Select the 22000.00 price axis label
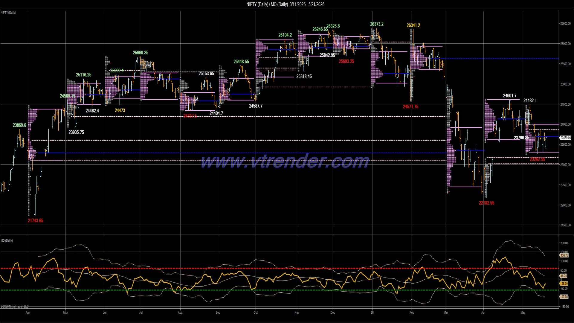 [565, 205]
